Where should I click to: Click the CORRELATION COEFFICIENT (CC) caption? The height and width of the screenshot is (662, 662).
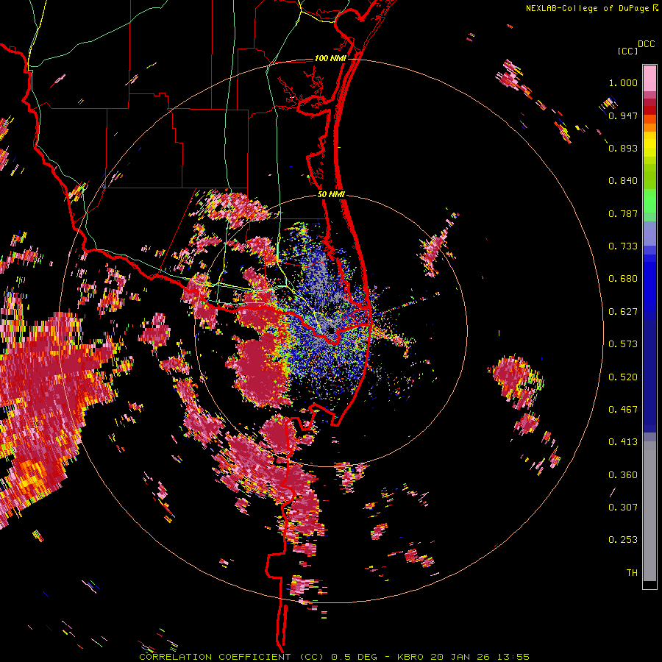(232, 657)
